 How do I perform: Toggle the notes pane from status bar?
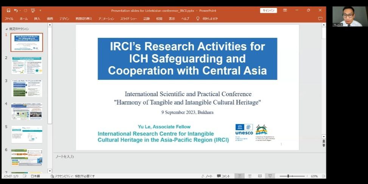pos(207,176)
